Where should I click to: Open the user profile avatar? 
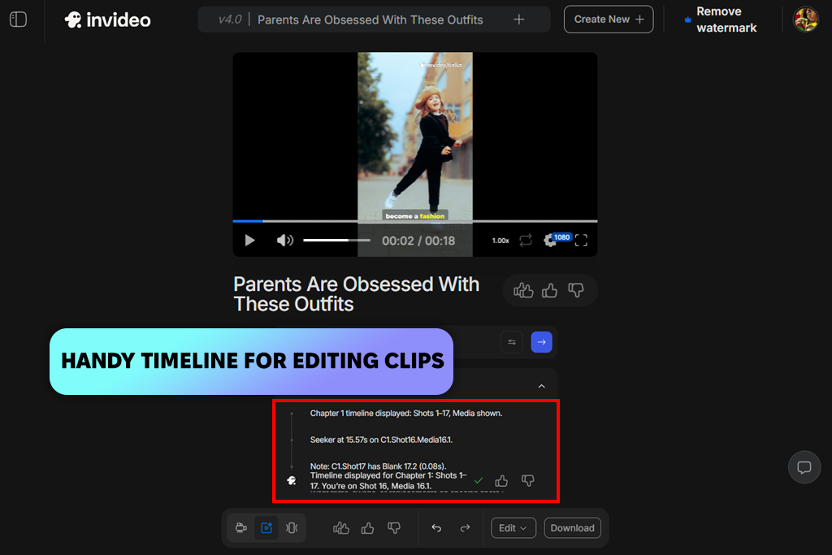(x=805, y=20)
